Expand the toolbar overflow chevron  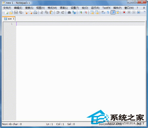pyautogui.click(x=144, y=12)
